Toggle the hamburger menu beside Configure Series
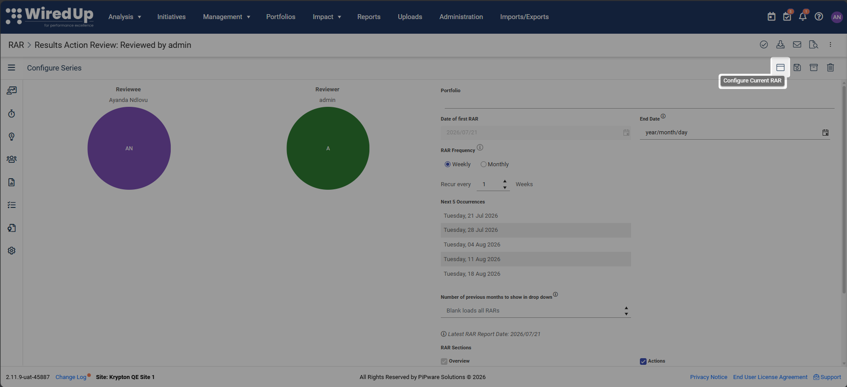 (12, 67)
